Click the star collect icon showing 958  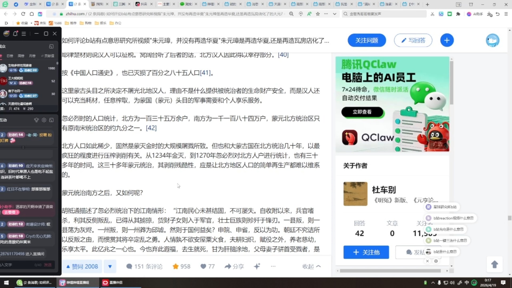[x=181, y=266]
